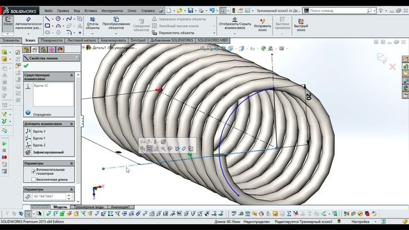
Task: Select the Circle sketch tool
Action: pyautogui.click(x=58, y=19)
